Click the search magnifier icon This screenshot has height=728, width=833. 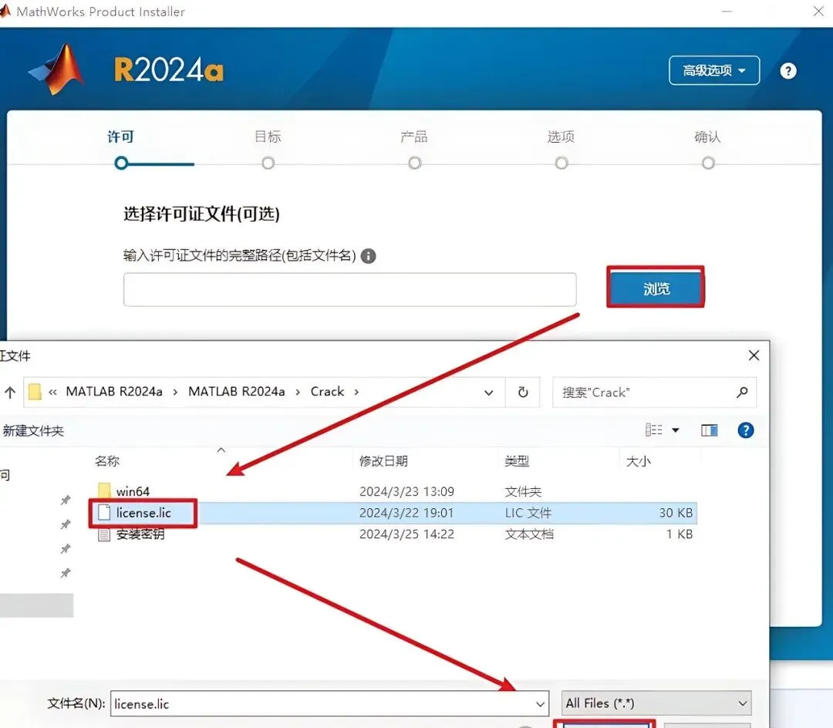pyautogui.click(x=742, y=393)
